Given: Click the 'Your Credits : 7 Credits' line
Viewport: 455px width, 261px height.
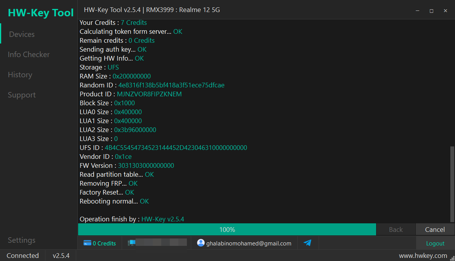Looking at the screenshot, I should [x=113, y=23].
